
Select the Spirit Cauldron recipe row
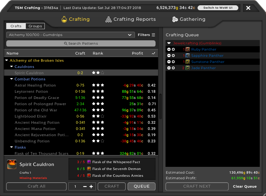[81, 73]
